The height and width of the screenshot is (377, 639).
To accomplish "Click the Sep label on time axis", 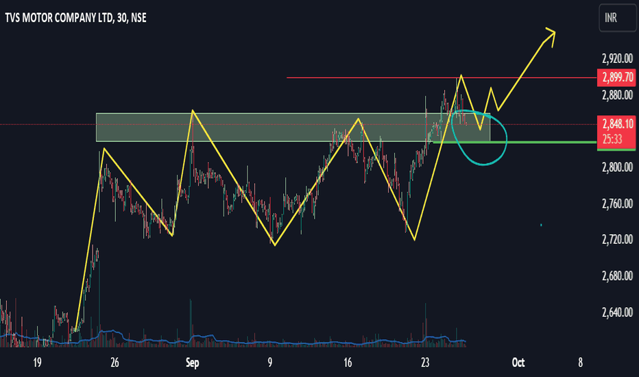I will [x=193, y=363].
